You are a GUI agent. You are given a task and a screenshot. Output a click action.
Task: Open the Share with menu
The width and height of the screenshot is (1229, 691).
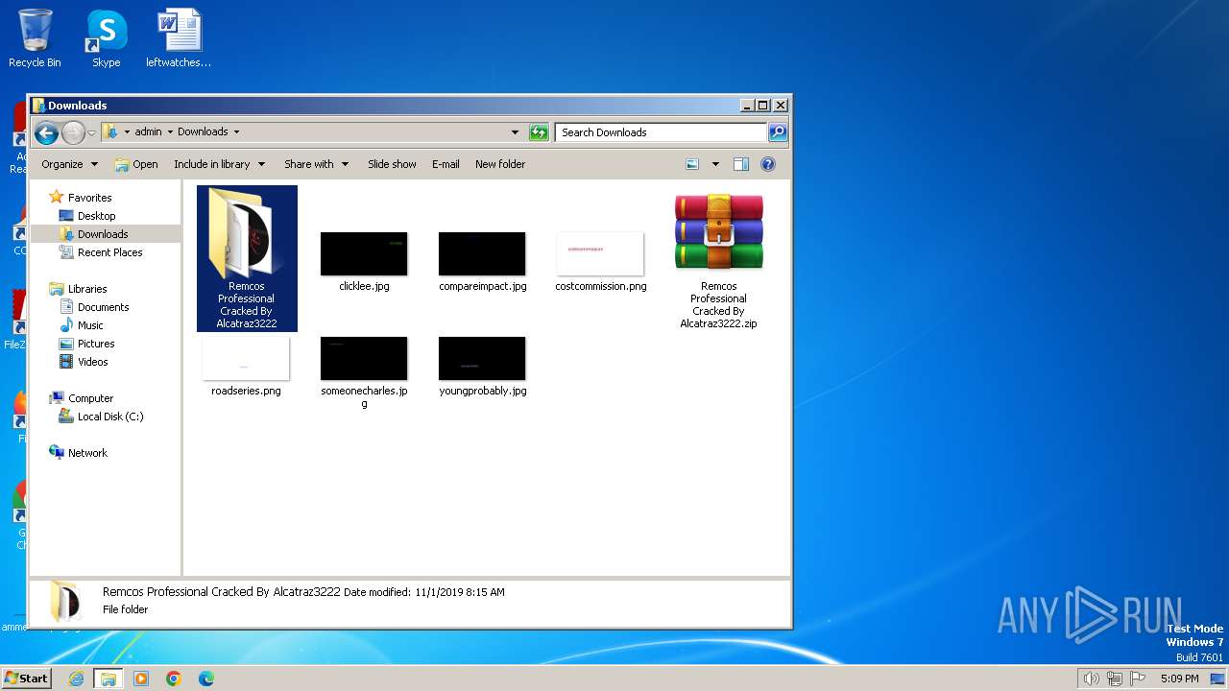click(x=316, y=164)
